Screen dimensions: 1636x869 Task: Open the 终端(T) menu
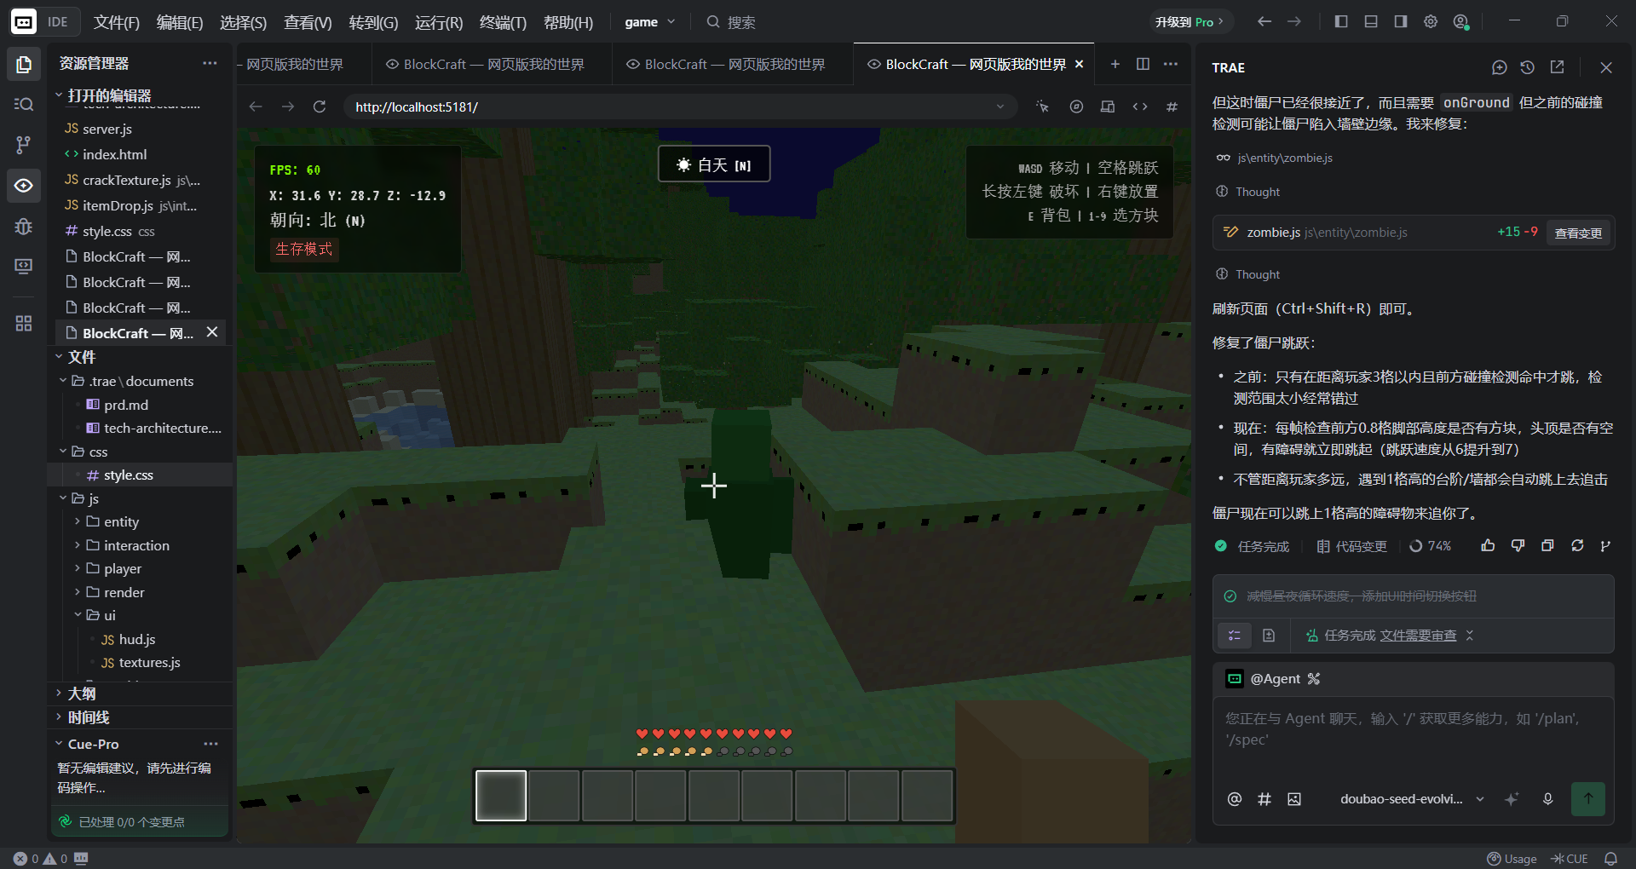click(x=503, y=23)
